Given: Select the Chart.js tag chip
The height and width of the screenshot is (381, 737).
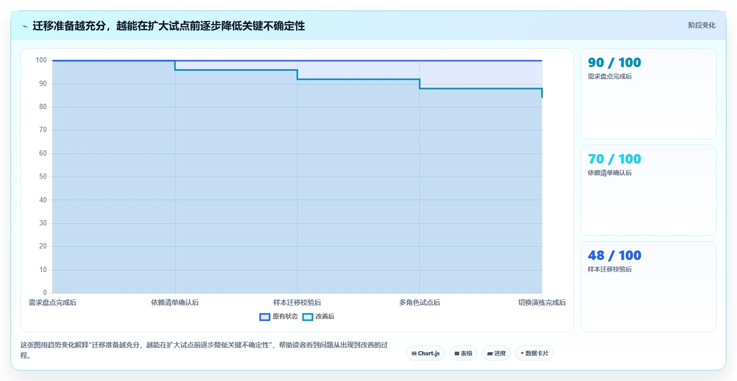Looking at the screenshot, I should click(x=426, y=353).
